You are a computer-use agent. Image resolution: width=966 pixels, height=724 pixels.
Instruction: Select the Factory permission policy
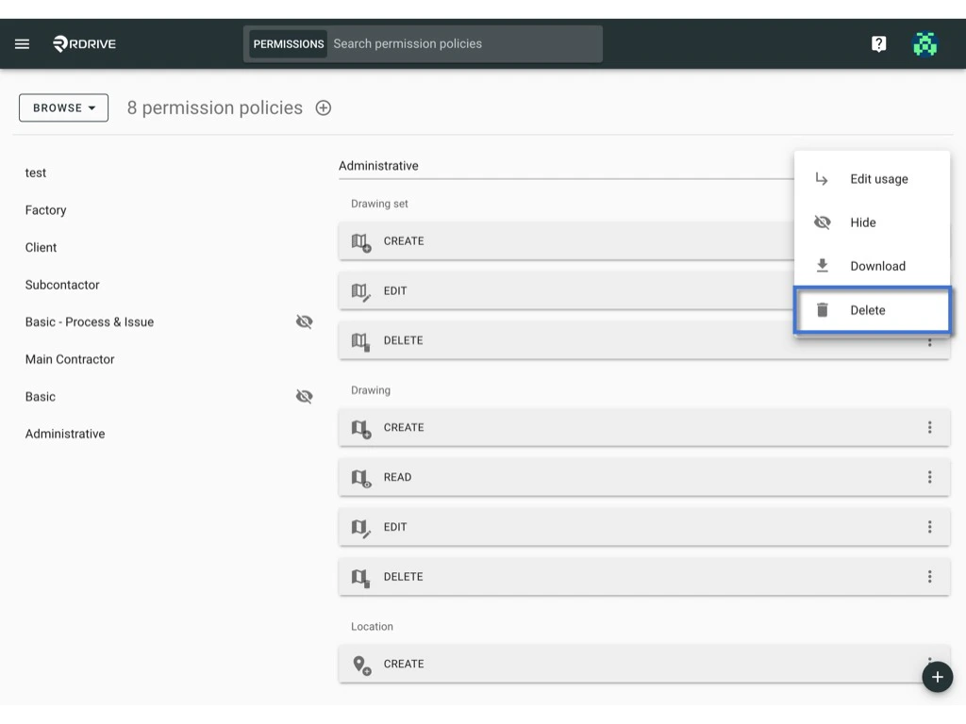pyautogui.click(x=45, y=209)
